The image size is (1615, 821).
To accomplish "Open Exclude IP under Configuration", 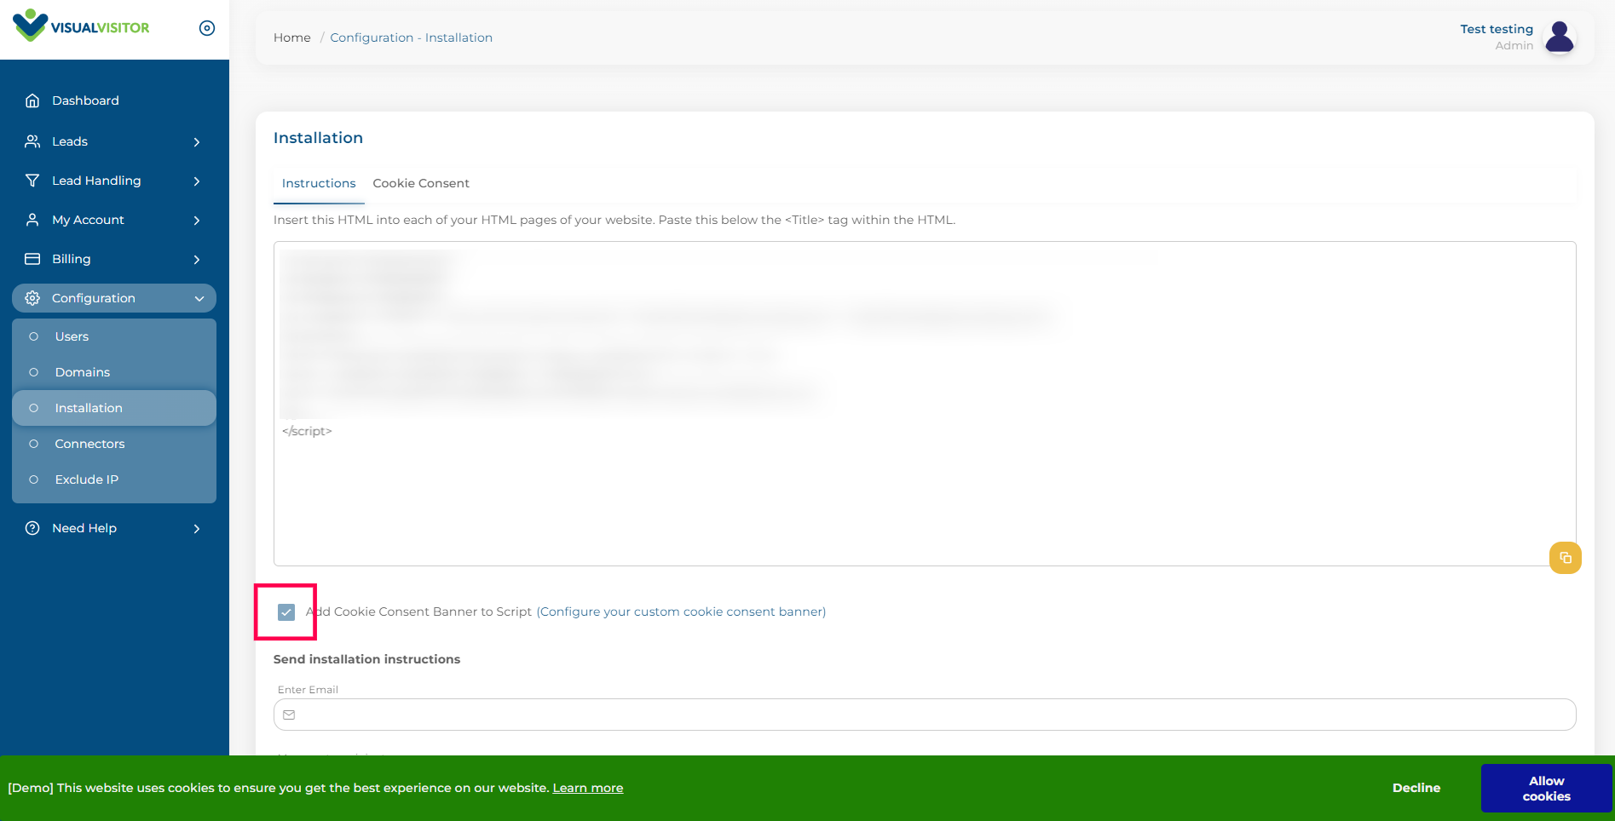I will pos(114,479).
